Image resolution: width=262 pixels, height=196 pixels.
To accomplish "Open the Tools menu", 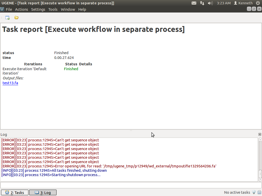I will coord(53,9).
